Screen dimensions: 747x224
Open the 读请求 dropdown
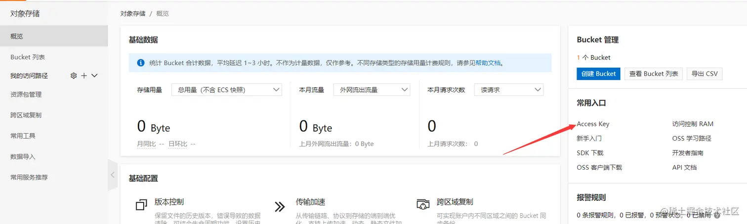coord(509,90)
